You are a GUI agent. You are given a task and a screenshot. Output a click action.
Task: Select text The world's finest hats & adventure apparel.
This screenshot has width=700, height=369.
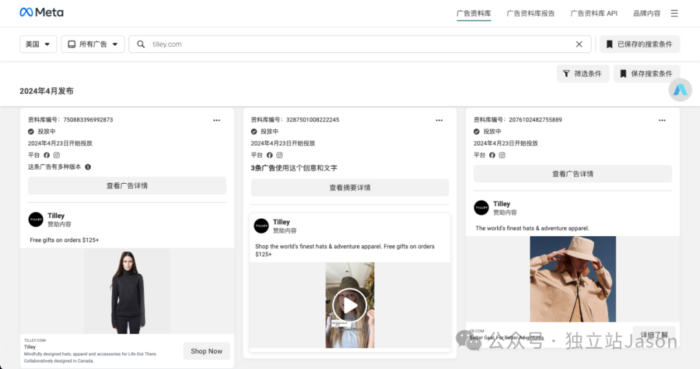[x=532, y=228]
